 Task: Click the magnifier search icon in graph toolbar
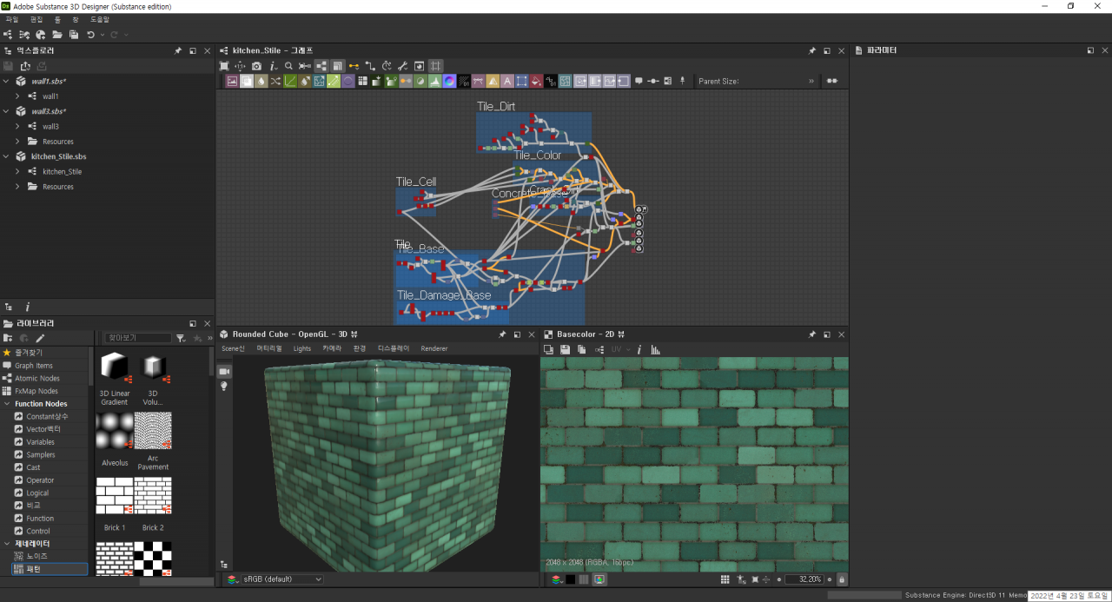tap(288, 66)
